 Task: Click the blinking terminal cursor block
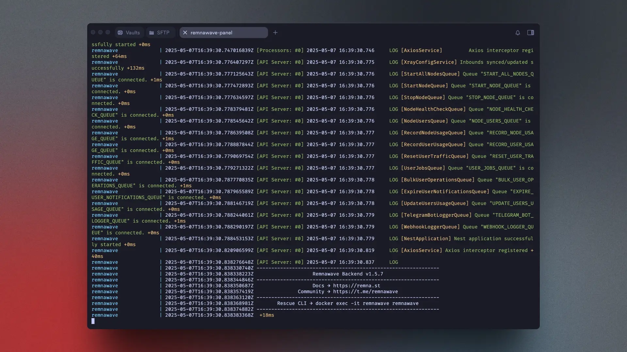(93, 321)
